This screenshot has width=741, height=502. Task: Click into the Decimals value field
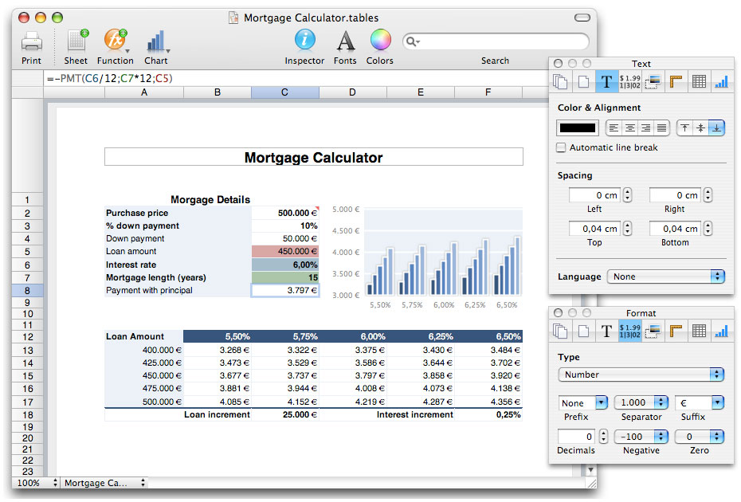click(576, 437)
